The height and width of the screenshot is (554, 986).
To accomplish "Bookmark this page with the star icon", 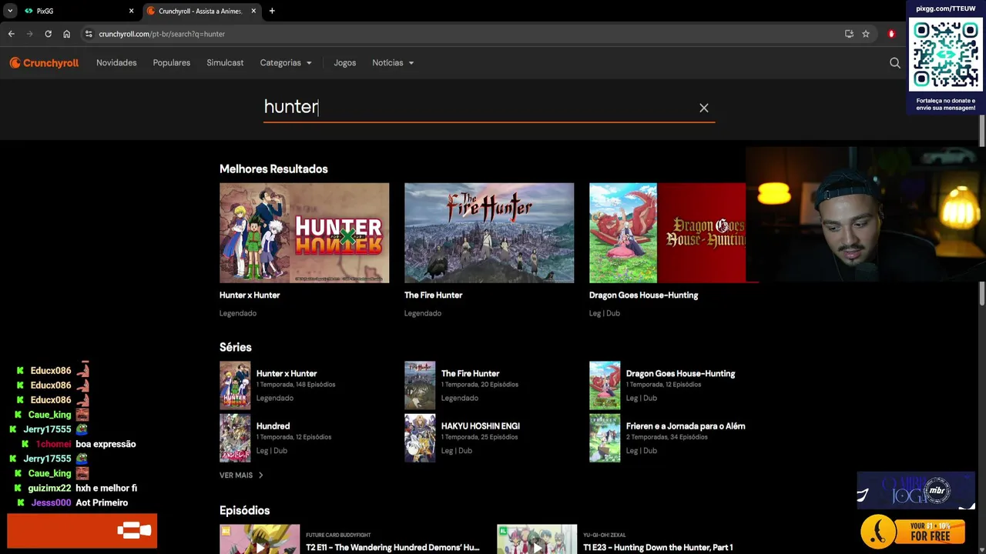I will 866,34.
